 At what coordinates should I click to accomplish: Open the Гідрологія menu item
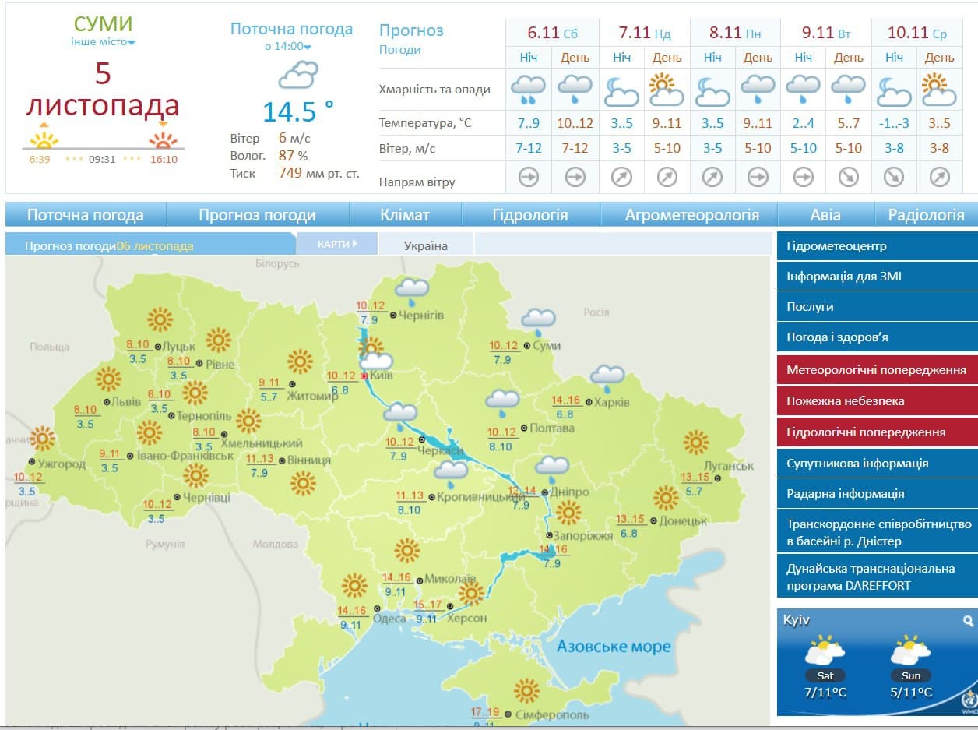point(530,215)
